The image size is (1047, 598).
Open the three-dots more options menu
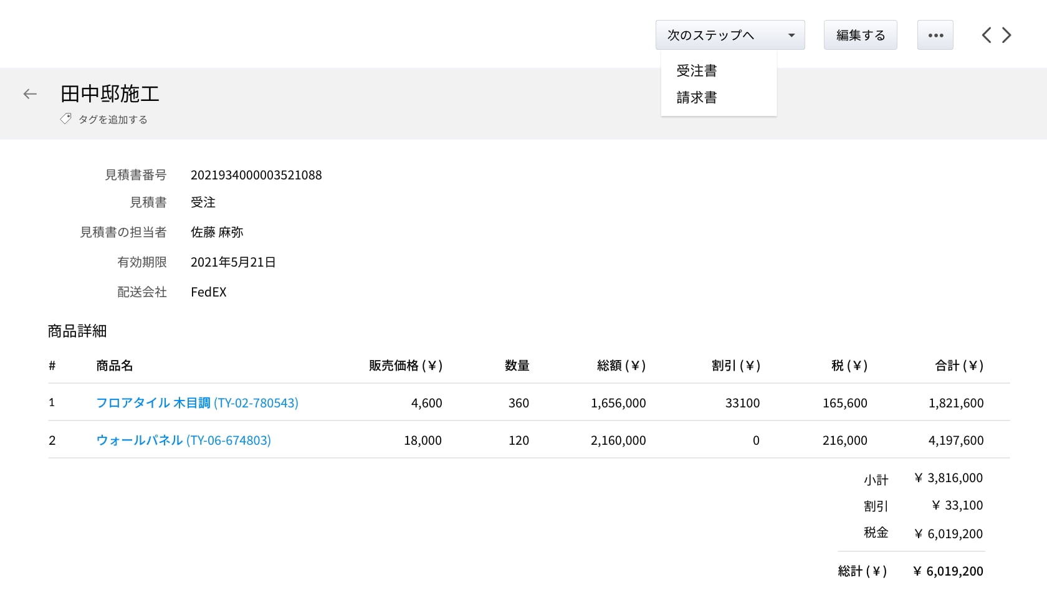click(x=935, y=36)
